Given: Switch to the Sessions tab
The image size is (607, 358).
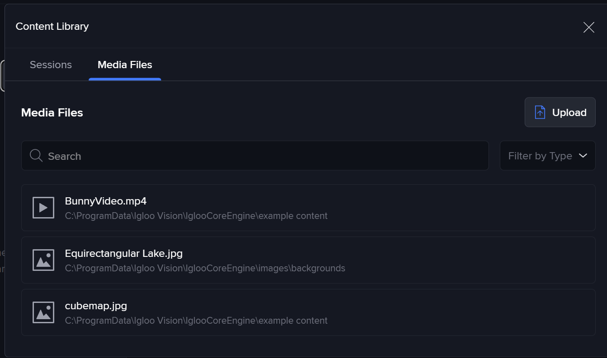Looking at the screenshot, I should coord(51,65).
